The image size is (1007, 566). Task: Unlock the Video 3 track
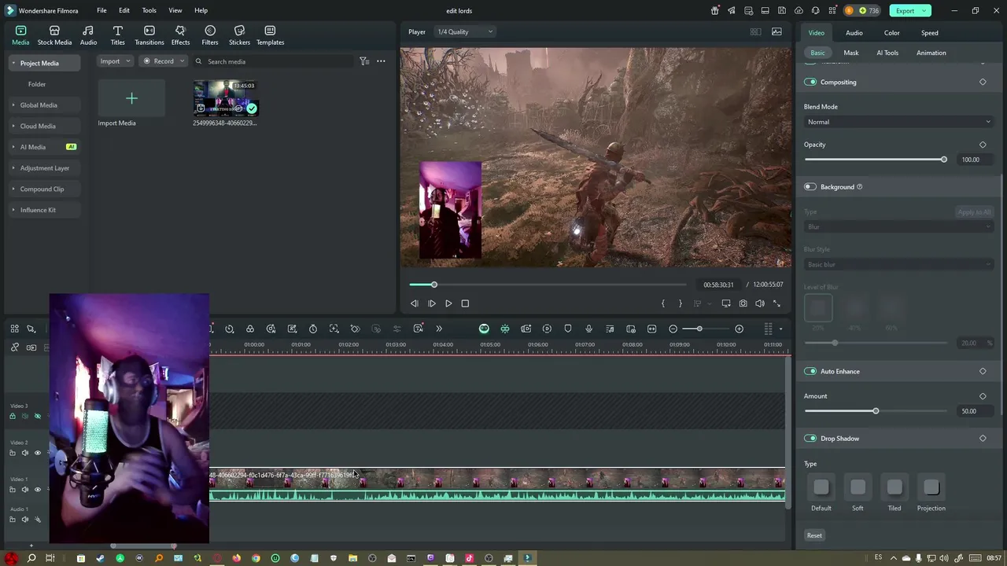[x=12, y=416]
